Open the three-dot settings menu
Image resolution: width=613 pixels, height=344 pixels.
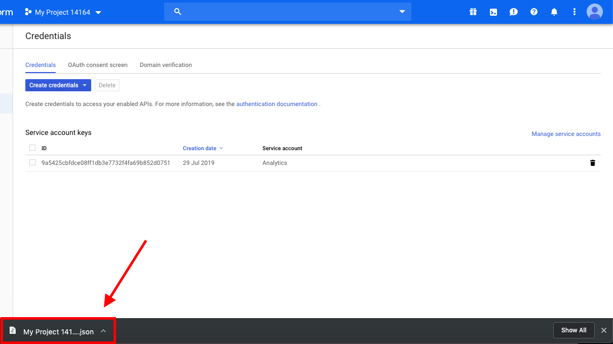point(574,12)
